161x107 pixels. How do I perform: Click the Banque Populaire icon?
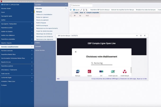pos(78,71)
